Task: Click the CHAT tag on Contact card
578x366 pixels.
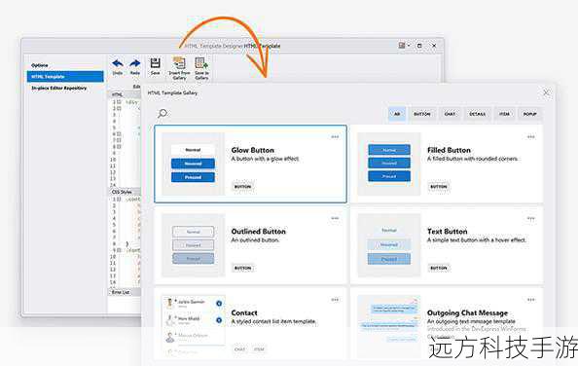Action: [x=239, y=349]
